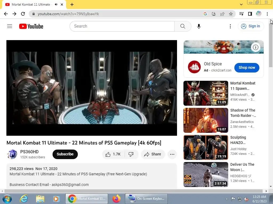
Task: Open Sculpting HANZO 19:19 thumbnail
Action: pos(206,147)
